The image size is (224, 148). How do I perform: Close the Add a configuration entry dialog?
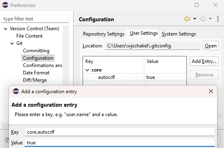point(211,91)
